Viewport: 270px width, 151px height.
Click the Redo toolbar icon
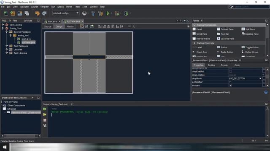[x=44, y=13]
